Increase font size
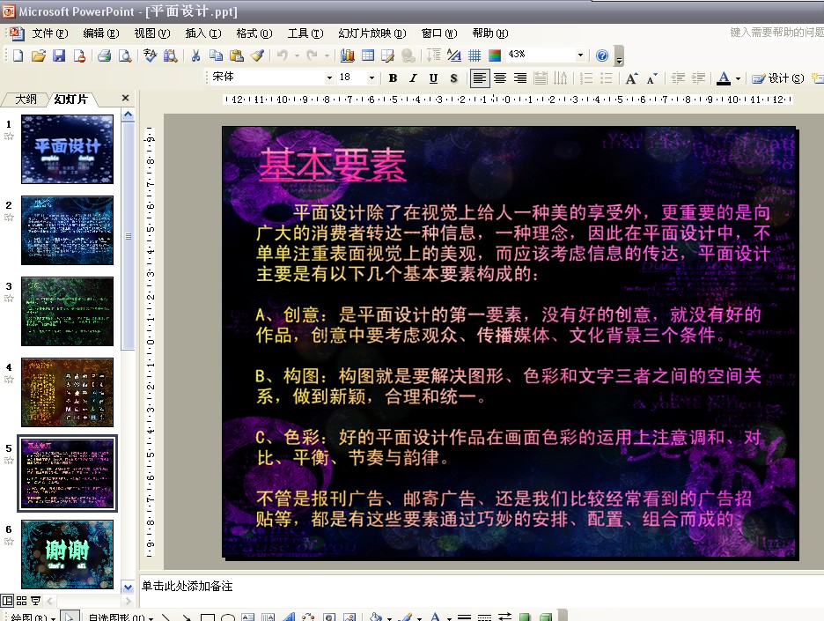The width and height of the screenshot is (824, 621). 632,78
